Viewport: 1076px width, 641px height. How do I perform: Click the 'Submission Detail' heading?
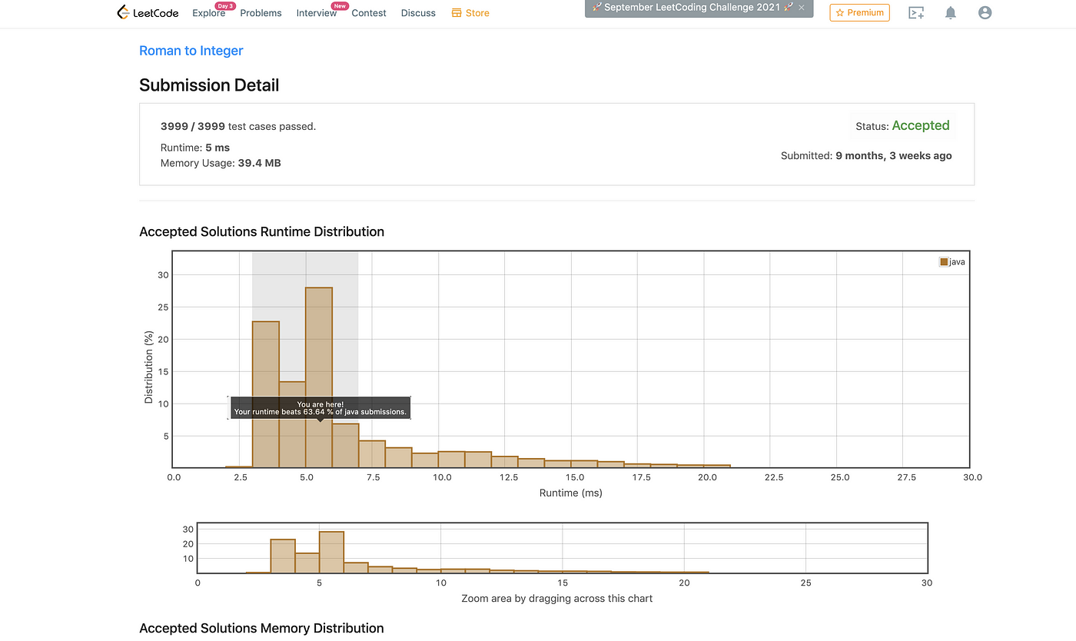coord(209,85)
